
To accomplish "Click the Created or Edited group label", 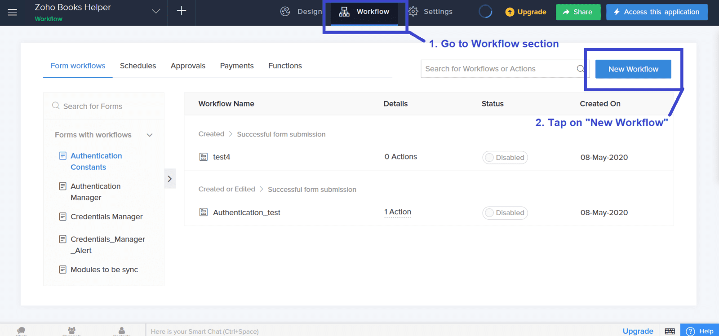I will click(x=226, y=189).
